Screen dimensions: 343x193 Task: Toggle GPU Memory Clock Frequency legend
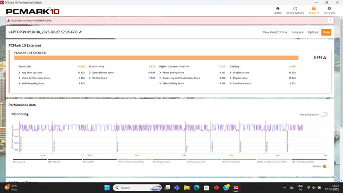(x=274, y=160)
